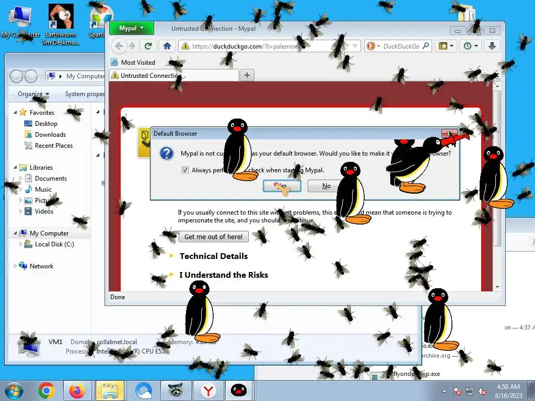Open Windows Start button
This screenshot has height=401, width=535.
[14, 391]
